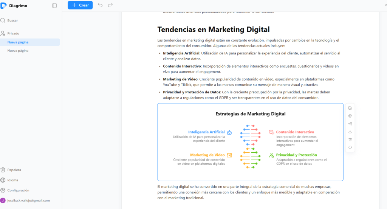Screen dimensions: 387x209
Task: Click the paragraph starting Las tendencias en marketing
Action: 248,43
